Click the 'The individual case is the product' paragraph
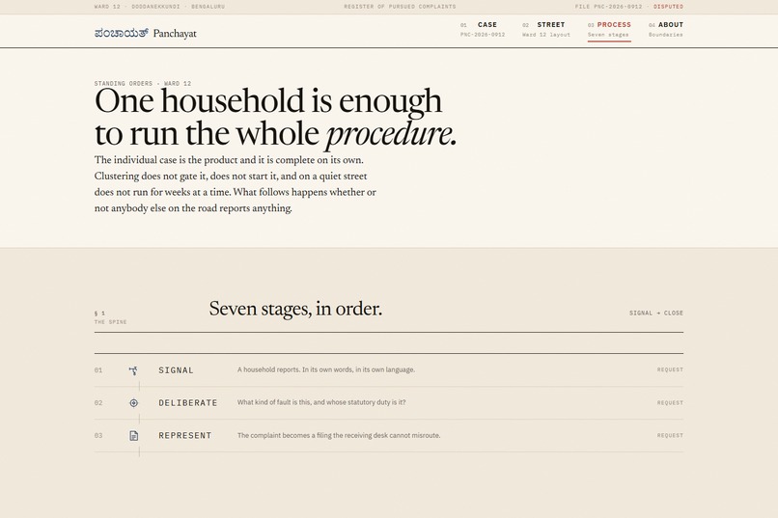This screenshot has height=518, width=778. click(x=236, y=184)
